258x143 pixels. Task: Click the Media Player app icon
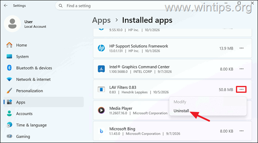pyautogui.click(x=101, y=110)
